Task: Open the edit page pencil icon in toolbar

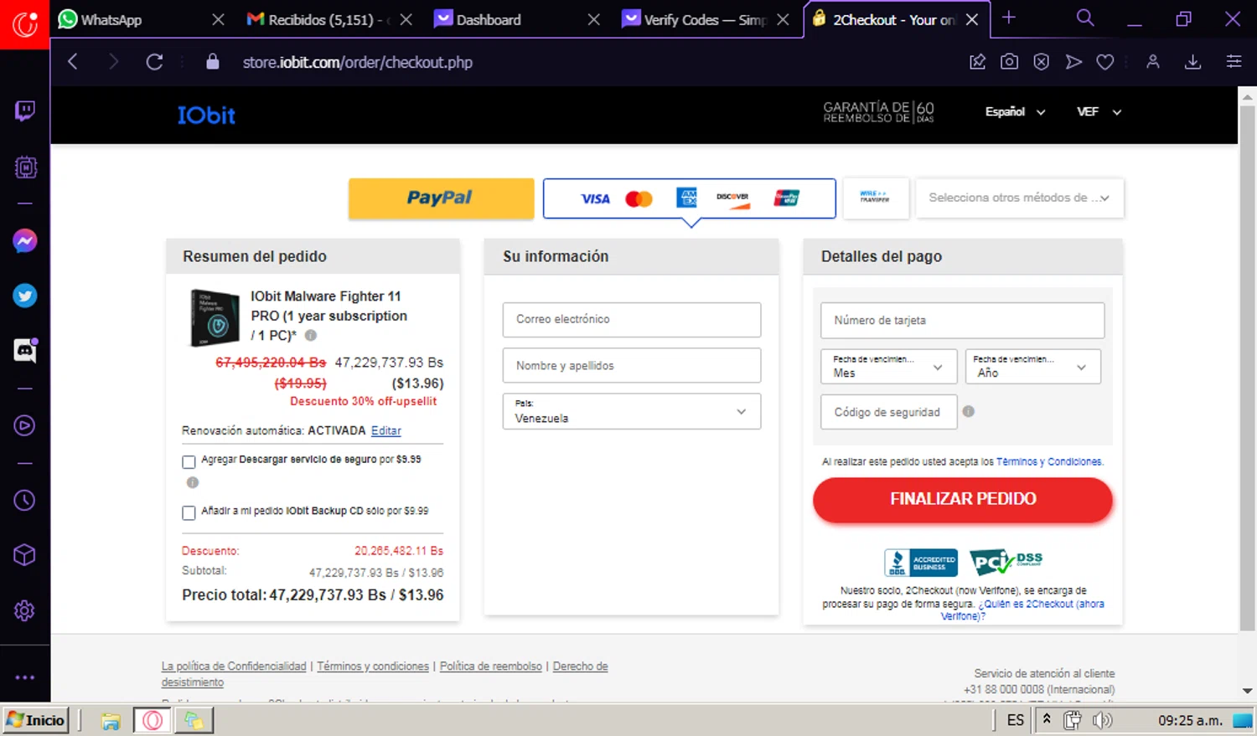Action: coord(977,62)
